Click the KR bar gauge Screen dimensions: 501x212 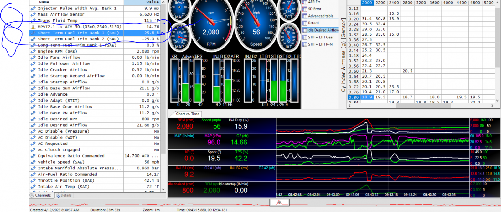click(x=174, y=81)
